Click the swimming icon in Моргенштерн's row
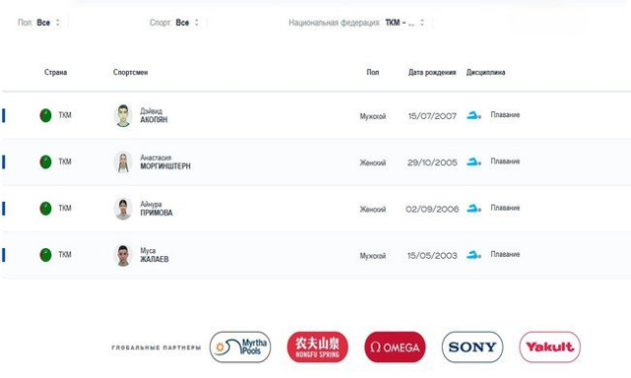The height and width of the screenshot is (378, 631). tap(473, 161)
